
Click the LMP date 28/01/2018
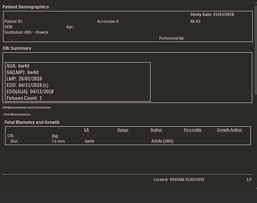[x=30, y=79]
